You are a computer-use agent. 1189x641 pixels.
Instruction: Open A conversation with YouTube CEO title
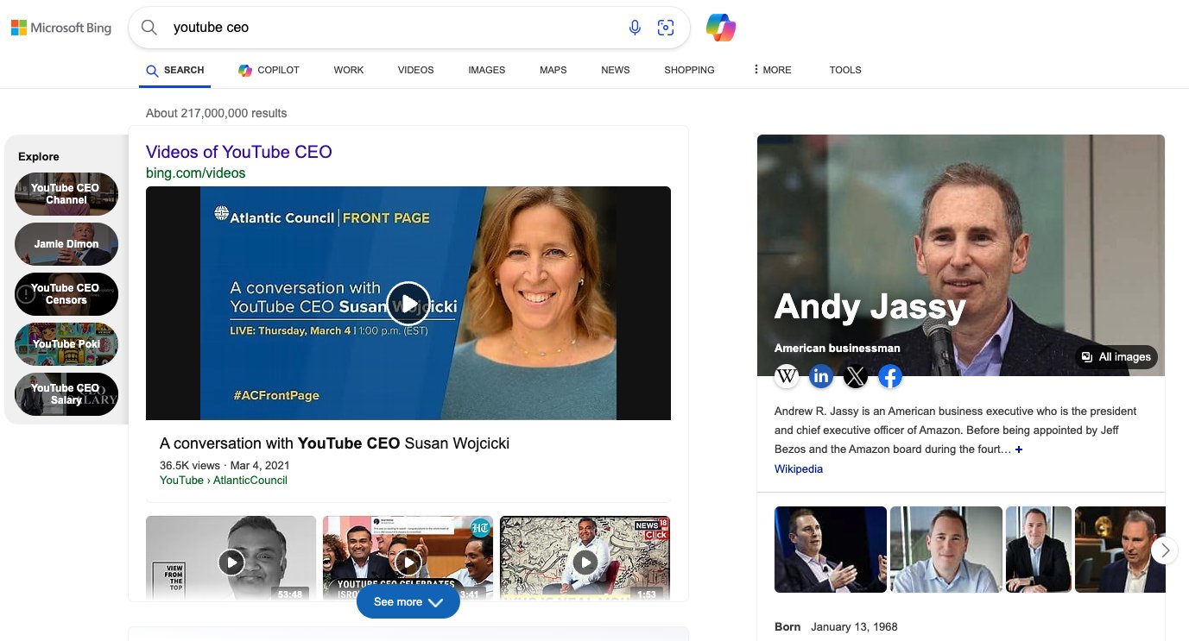[335, 443]
